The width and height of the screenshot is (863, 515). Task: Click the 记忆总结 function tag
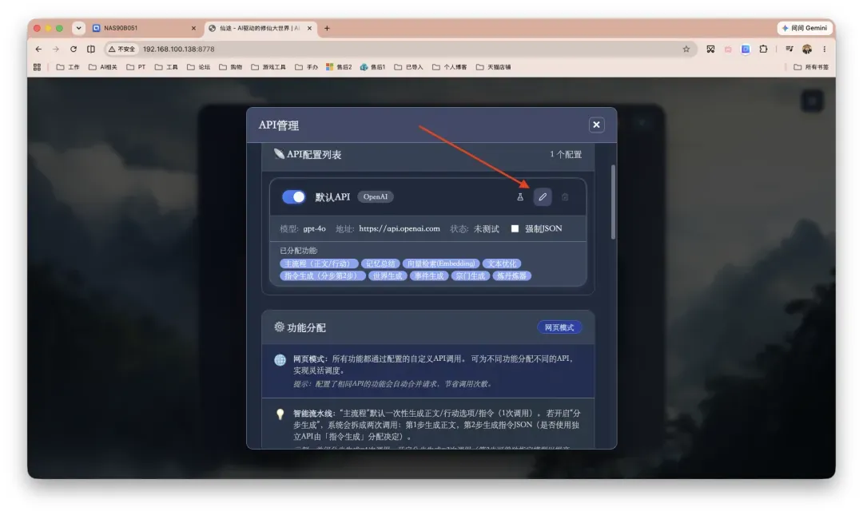pos(380,263)
